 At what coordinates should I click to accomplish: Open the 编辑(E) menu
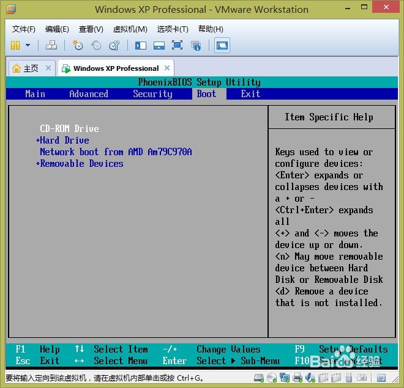coord(57,29)
